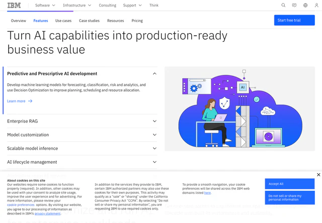The height and width of the screenshot is (223, 322).
Task: Open the Support dropdown menu
Action: pyautogui.click(x=132, y=6)
